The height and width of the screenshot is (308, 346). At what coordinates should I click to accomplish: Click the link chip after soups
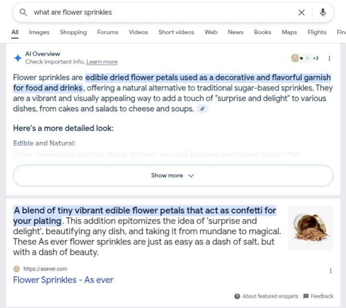tap(202, 109)
